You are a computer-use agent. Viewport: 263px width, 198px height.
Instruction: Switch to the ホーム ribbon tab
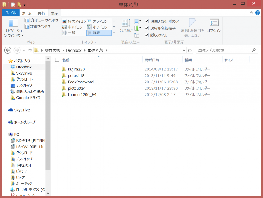[x=27, y=13]
